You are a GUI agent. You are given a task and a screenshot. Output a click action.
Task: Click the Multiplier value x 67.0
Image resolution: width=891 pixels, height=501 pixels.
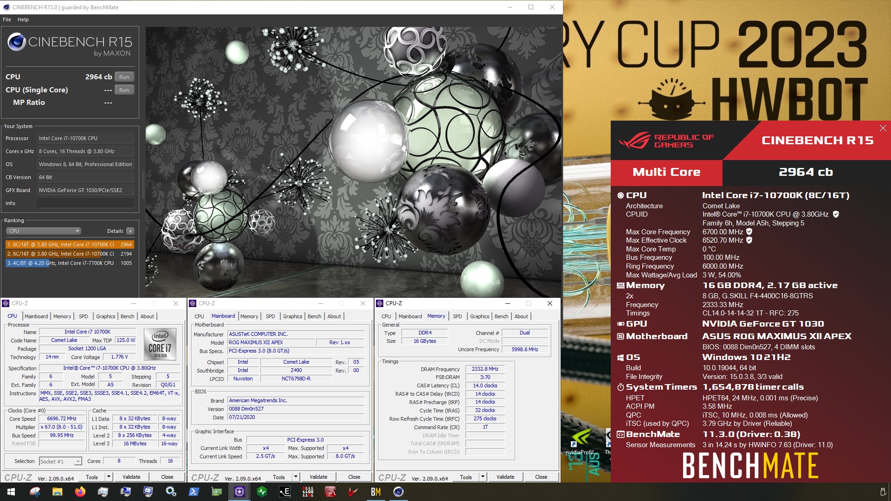62,427
